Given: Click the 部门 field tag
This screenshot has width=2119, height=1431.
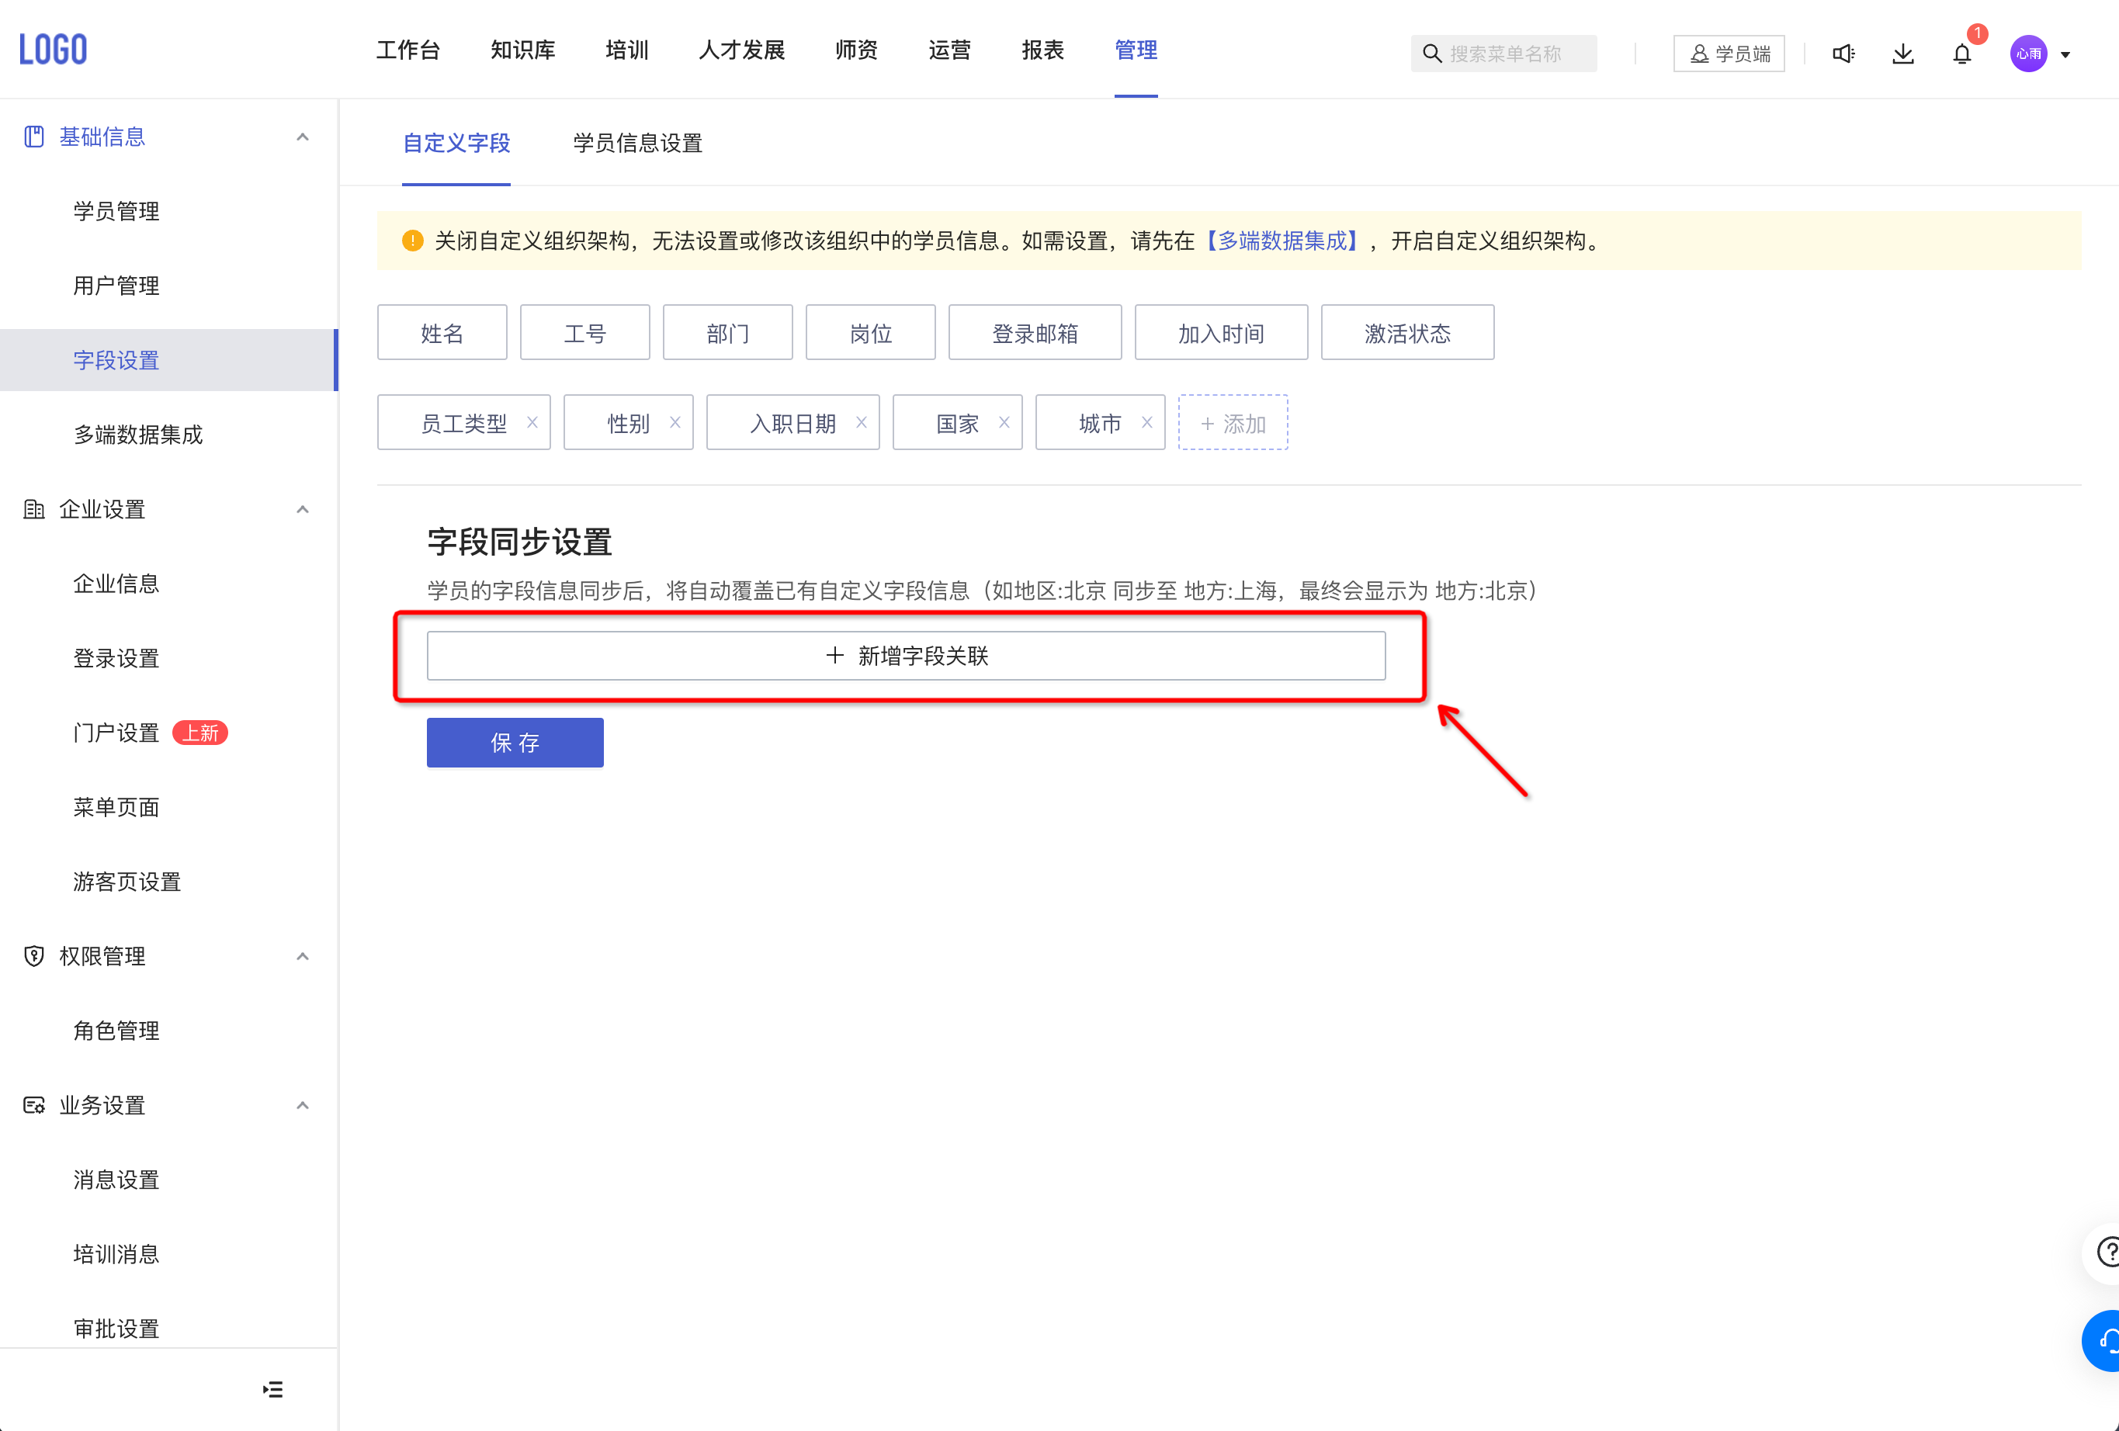Looking at the screenshot, I should tap(727, 333).
